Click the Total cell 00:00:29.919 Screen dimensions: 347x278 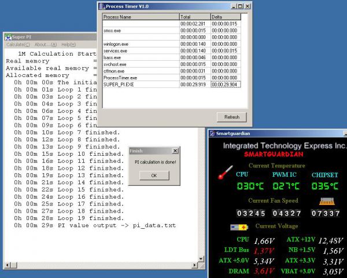(195, 85)
